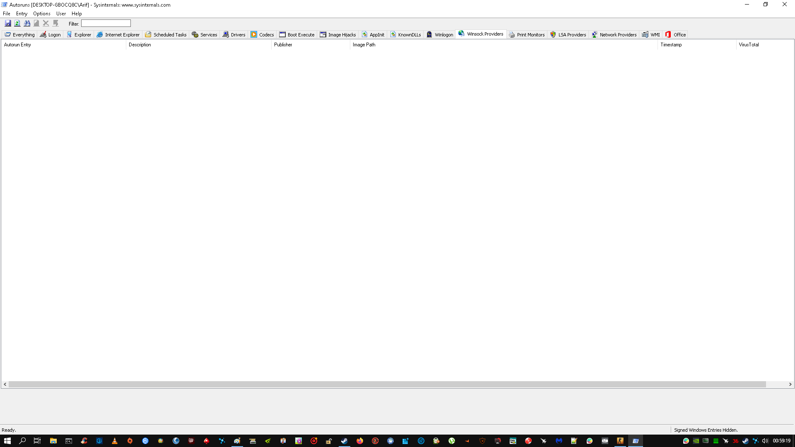Click the Refresh toolbar icon
Image resolution: width=795 pixels, height=447 pixels.
pos(17,23)
